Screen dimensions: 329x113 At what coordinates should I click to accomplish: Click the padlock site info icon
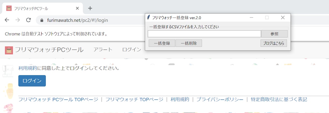[42, 20]
